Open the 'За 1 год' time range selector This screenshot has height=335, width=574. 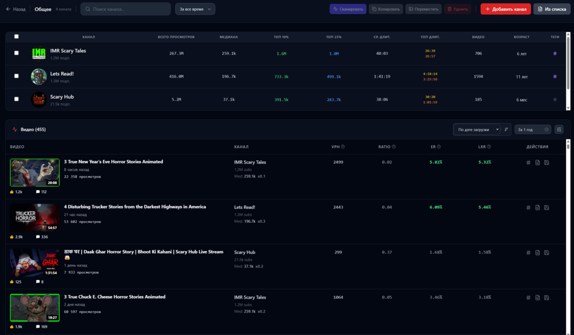(x=532, y=130)
